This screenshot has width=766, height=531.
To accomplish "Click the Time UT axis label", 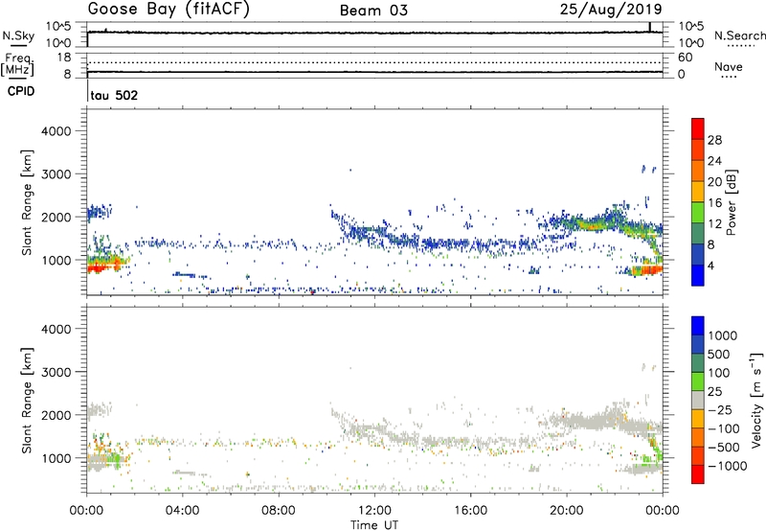I will coord(374,525).
